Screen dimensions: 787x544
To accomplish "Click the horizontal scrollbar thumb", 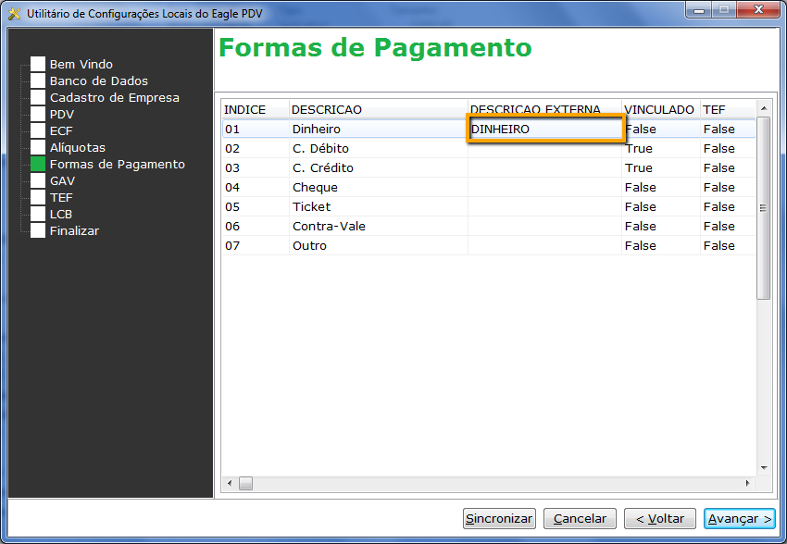I will [x=245, y=483].
